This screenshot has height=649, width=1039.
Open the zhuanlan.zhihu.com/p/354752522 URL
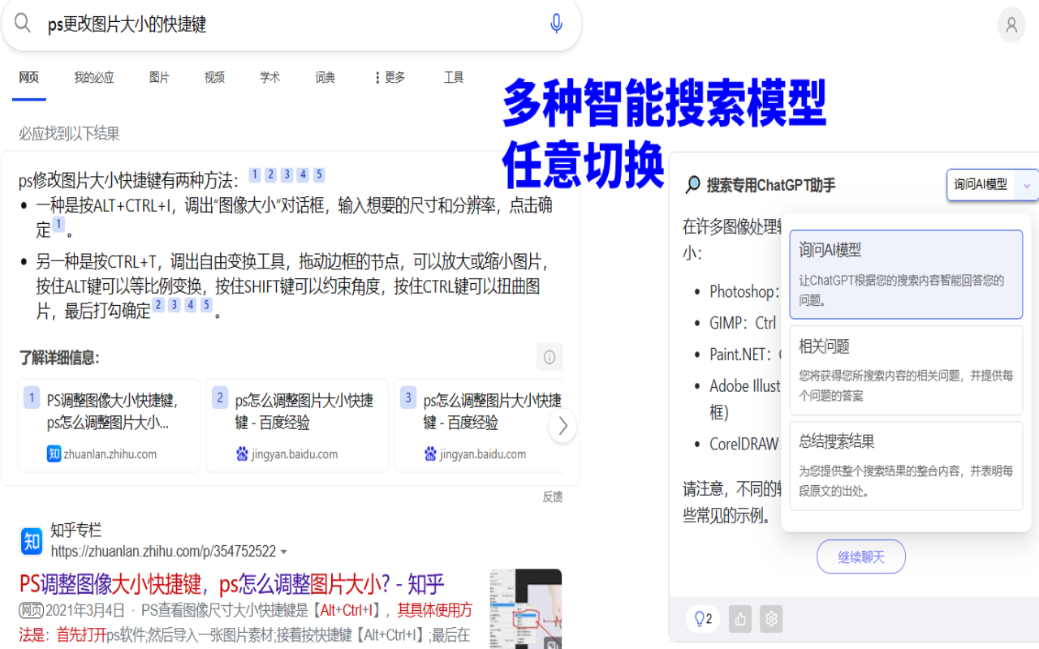click(x=163, y=552)
